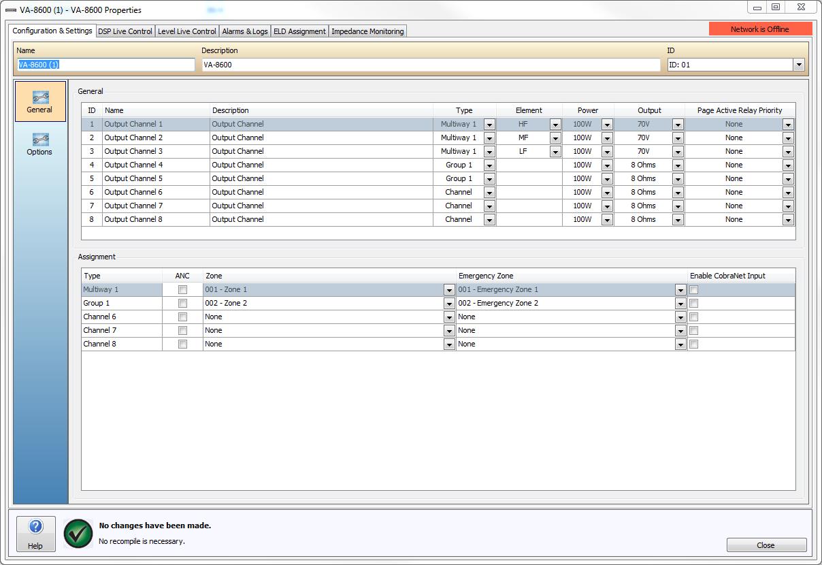The image size is (822, 565).
Task: Enable CobraNet Input for Channel 7
Action: coord(693,331)
